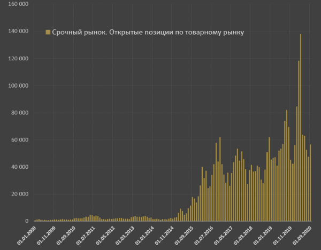Click the 140 000 y-axis label
321x250 pixels.
pyautogui.click(x=18, y=31)
